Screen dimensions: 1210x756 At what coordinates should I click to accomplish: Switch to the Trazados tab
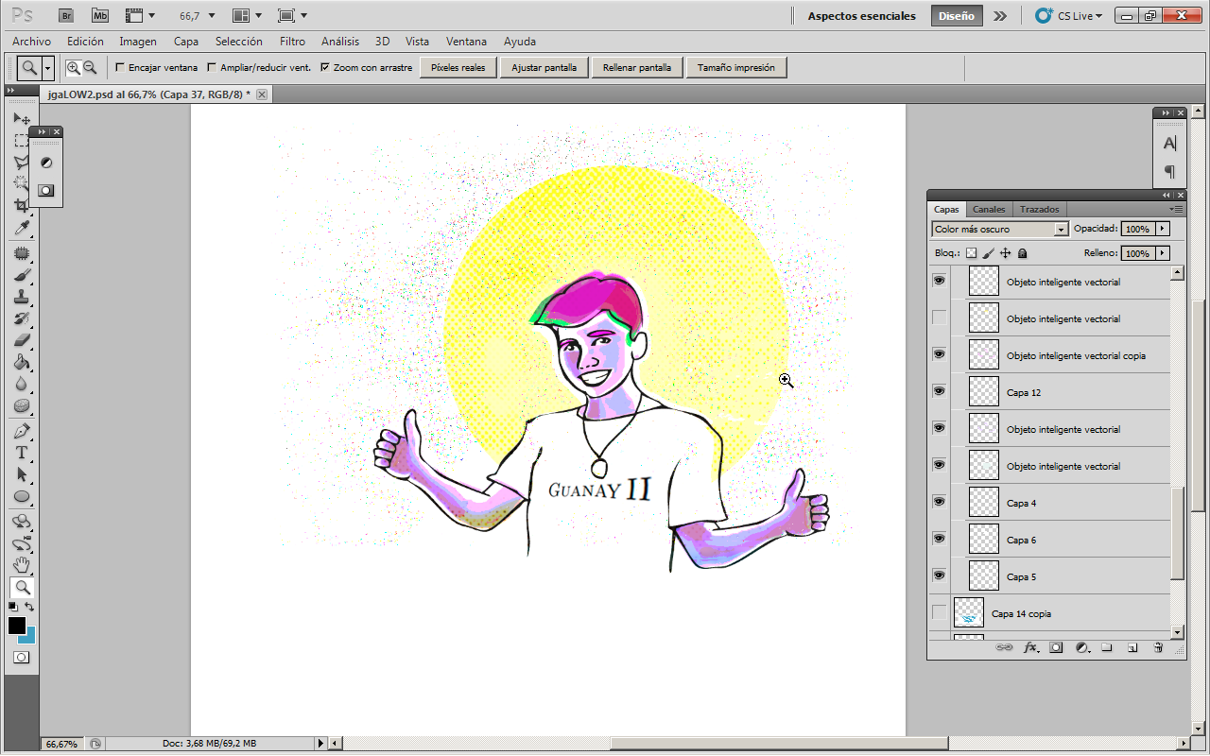point(1039,209)
